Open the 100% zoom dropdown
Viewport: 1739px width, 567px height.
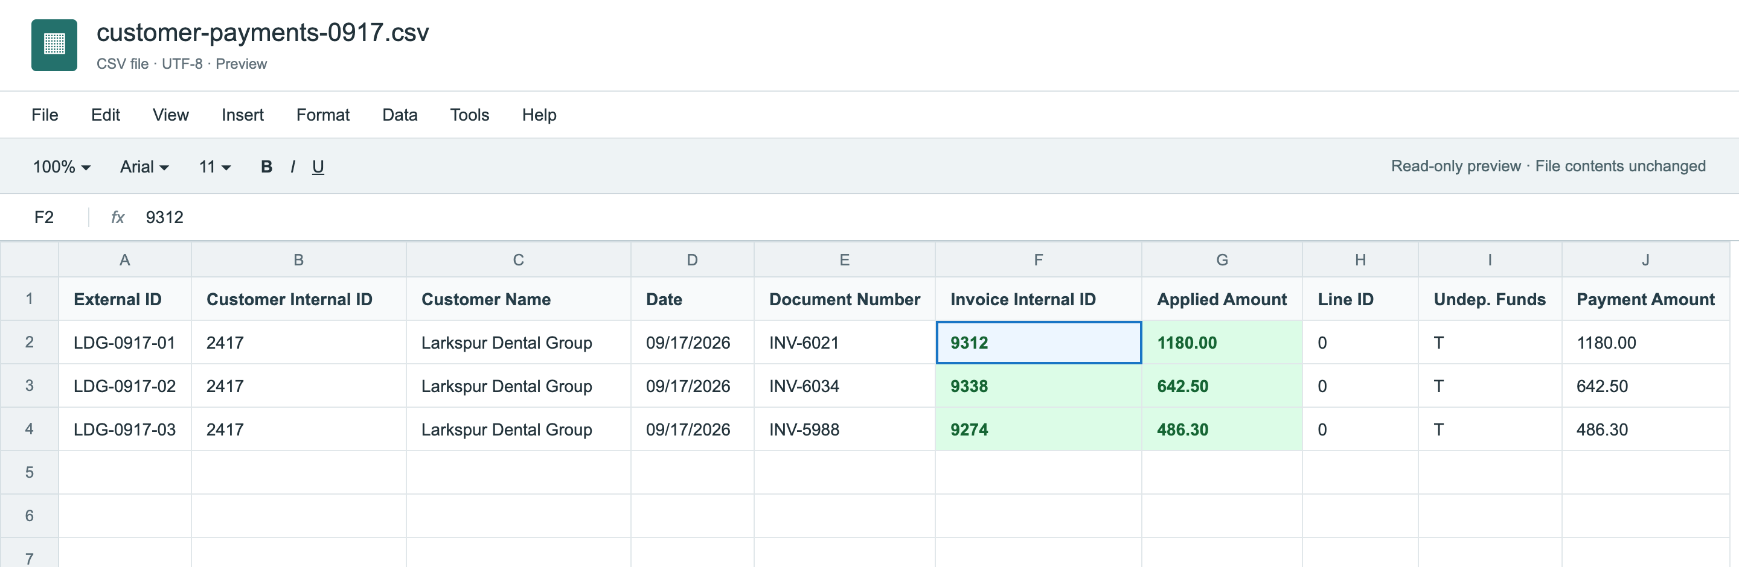point(62,166)
